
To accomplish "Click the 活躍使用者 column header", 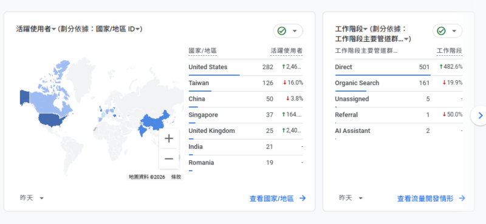I will tap(286, 51).
